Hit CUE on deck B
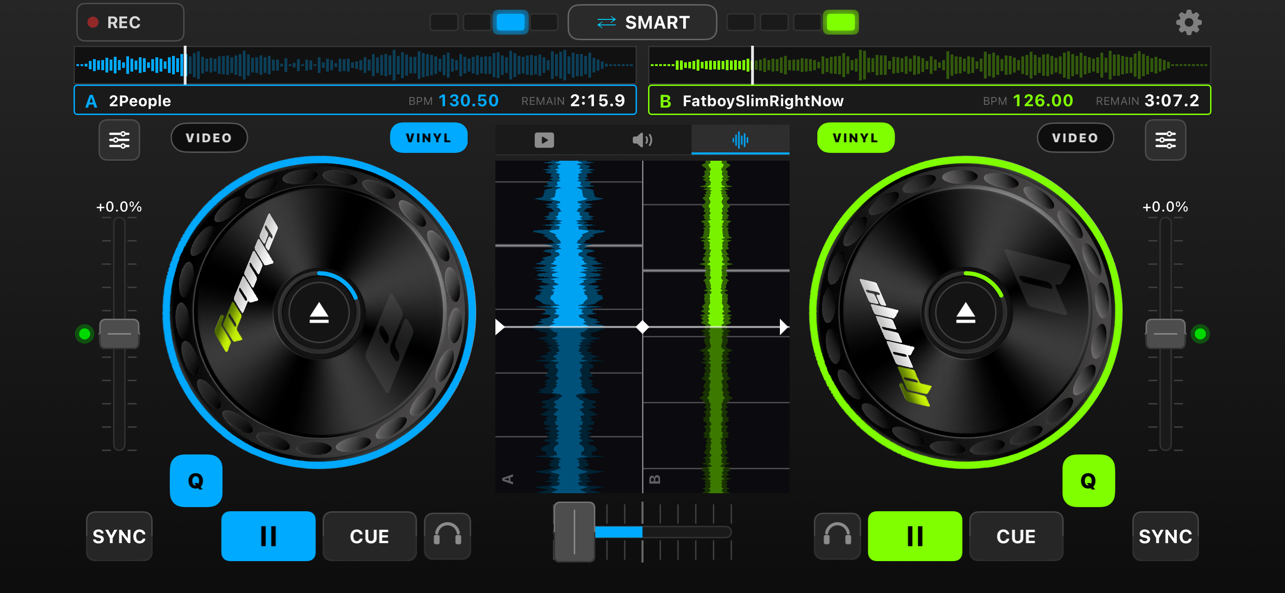The width and height of the screenshot is (1285, 593). pyautogui.click(x=1016, y=536)
